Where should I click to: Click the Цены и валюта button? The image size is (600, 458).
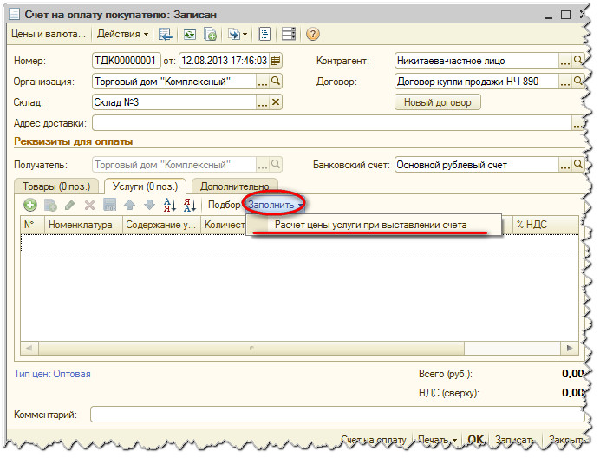coord(48,34)
